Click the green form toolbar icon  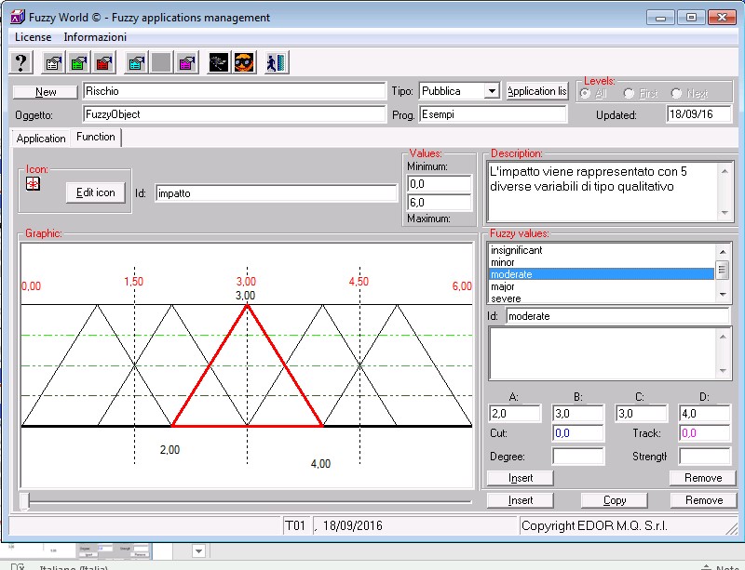pos(78,62)
